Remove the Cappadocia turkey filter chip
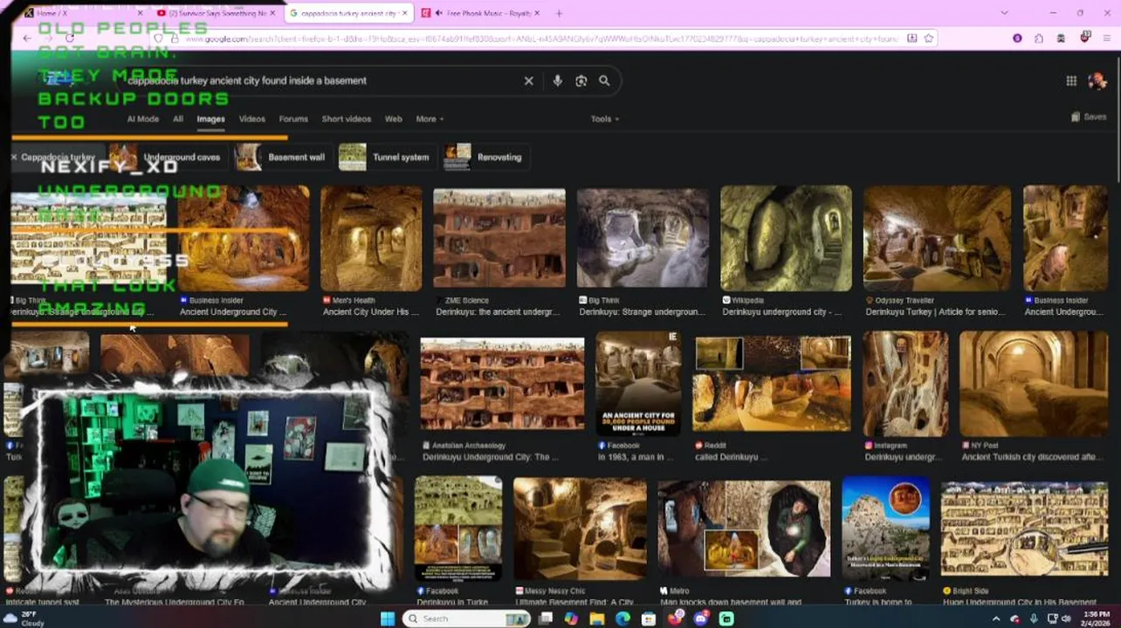The width and height of the screenshot is (1121, 628). coord(14,157)
